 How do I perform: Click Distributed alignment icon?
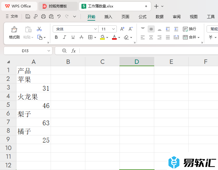tap(176, 37)
